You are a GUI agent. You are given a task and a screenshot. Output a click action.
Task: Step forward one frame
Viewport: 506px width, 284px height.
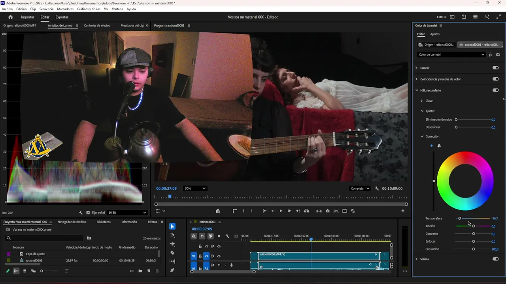tap(289, 211)
